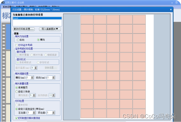The width and height of the screenshot is (181, 122).
Task: Choose the 相纸底部 display position option
Action: pos(46,55)
